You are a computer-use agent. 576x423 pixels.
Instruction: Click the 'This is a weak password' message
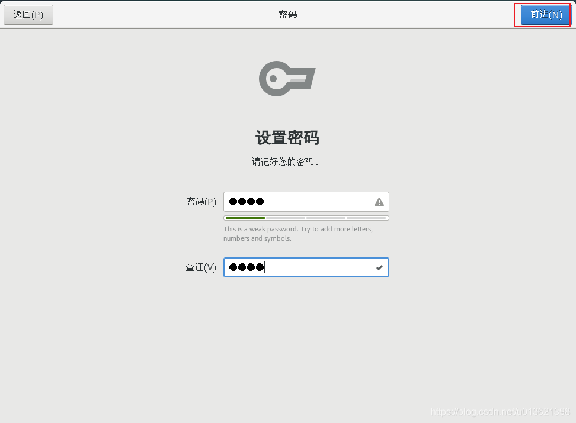tap(298, 234)
